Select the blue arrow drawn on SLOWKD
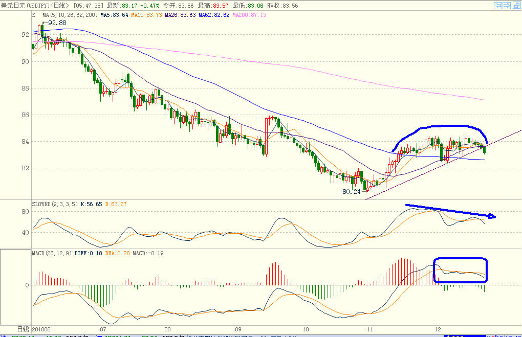Viewport: 522px width, 337px height. (x=450, y=211)
